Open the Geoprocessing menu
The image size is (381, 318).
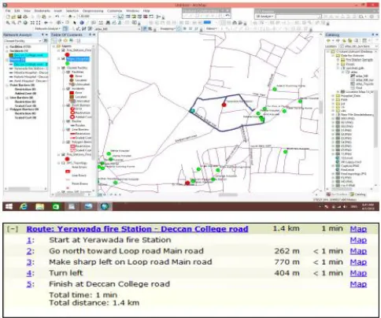(93, 11)
